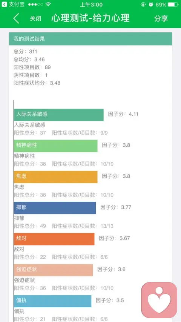Select the 抑郁 blue bar

pos(55,208)
